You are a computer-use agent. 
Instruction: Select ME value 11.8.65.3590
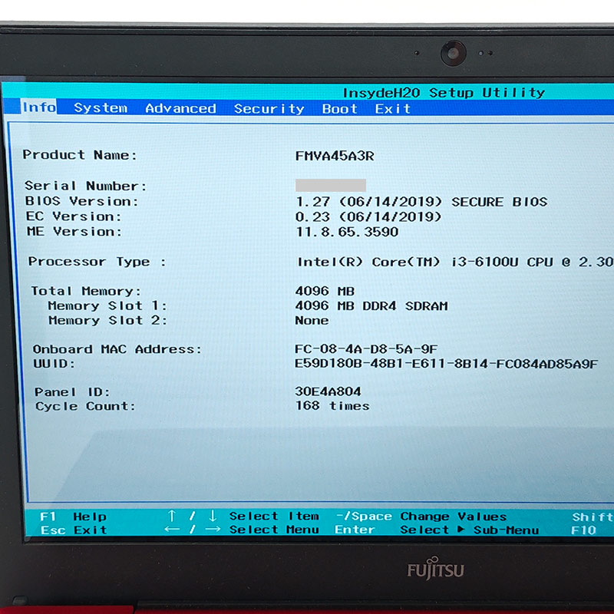pos(347,232)
